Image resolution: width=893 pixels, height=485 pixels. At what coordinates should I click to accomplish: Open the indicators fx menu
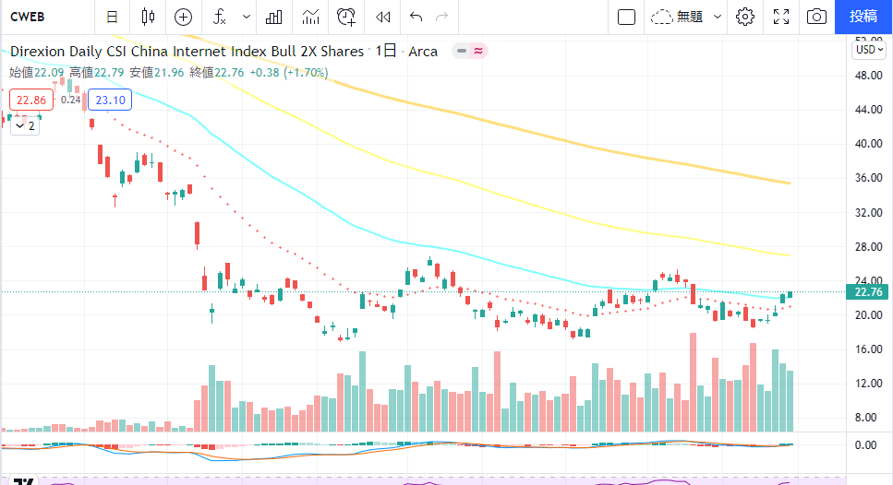pos(220,17)
